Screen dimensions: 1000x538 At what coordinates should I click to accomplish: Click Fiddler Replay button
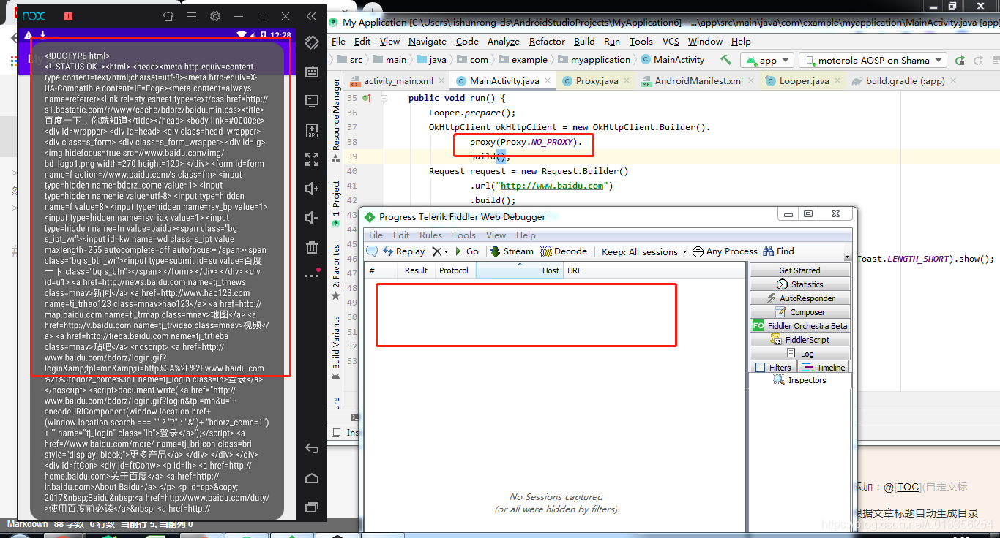403,251
